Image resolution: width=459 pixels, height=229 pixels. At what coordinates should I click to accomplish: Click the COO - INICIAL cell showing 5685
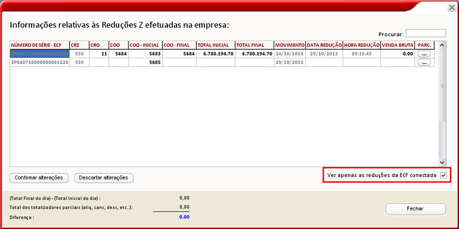(x=146, y=62)
